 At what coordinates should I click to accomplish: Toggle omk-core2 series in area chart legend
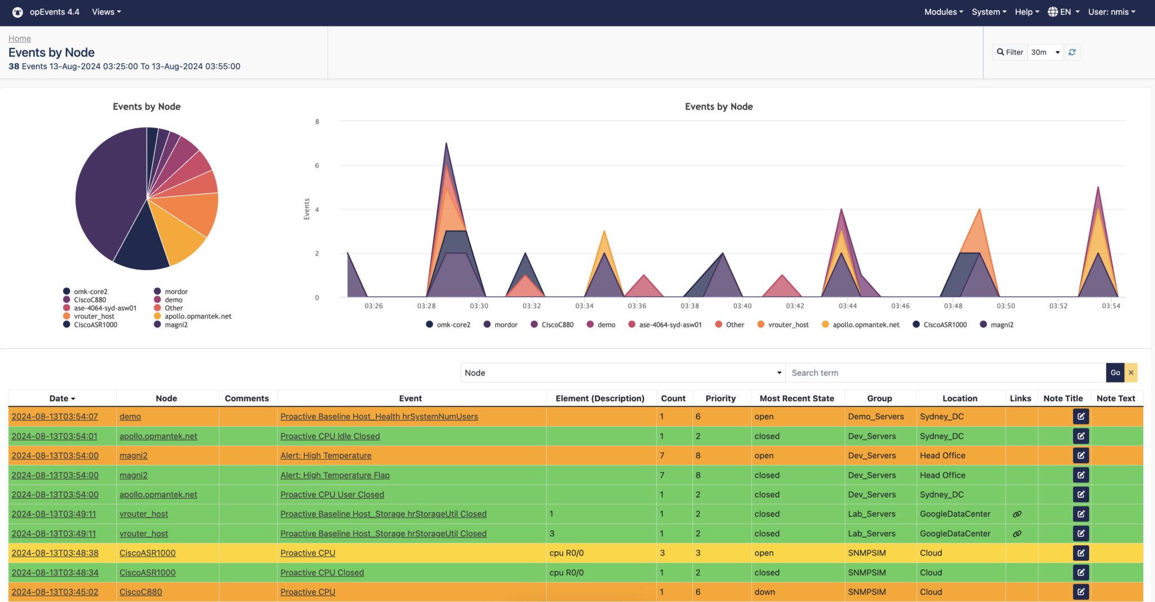click(448, 324)
